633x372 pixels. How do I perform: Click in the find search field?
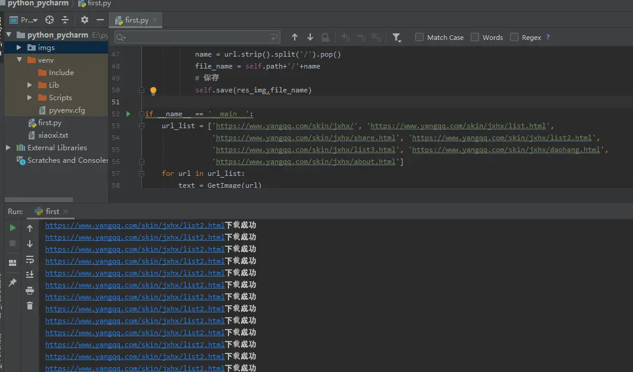[x=197, y=38]
